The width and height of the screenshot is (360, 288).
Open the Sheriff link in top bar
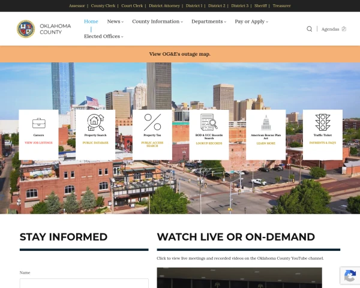(x=260, y=6)
